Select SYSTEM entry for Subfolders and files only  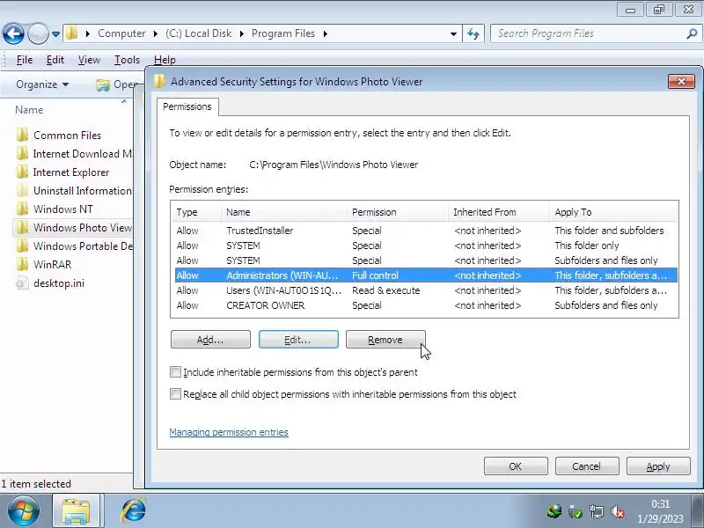(425, 260)
